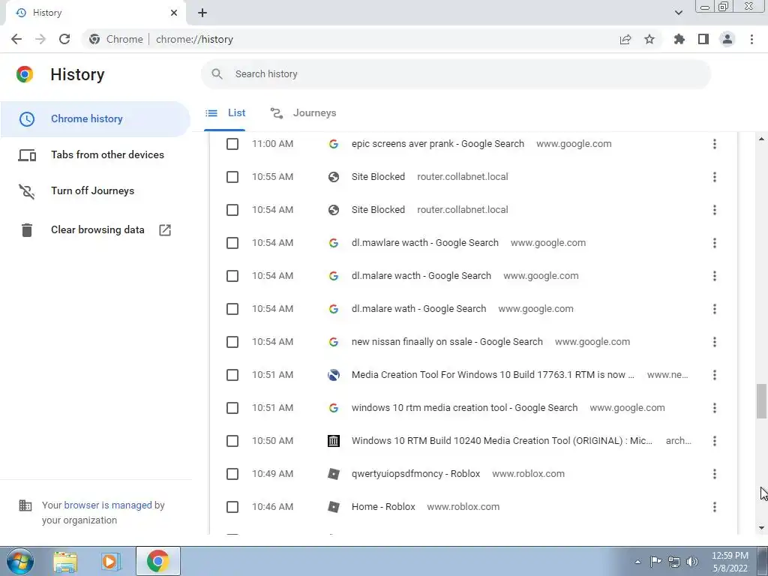Bookmark this page with the star icon
This screenshot has height=576, width=768.
point(649,39)
